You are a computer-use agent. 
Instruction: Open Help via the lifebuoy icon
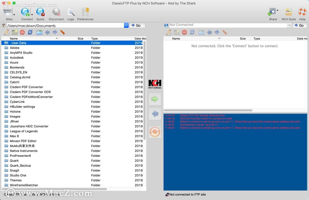click(302, 12)
